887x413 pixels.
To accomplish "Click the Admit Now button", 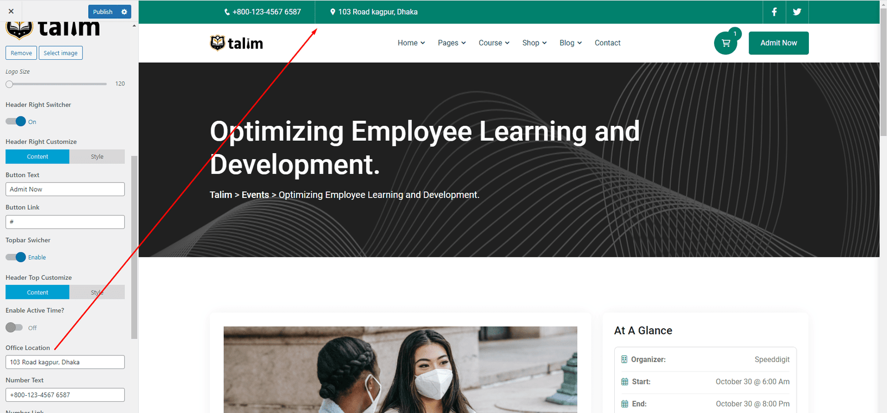I will point(778,43).
